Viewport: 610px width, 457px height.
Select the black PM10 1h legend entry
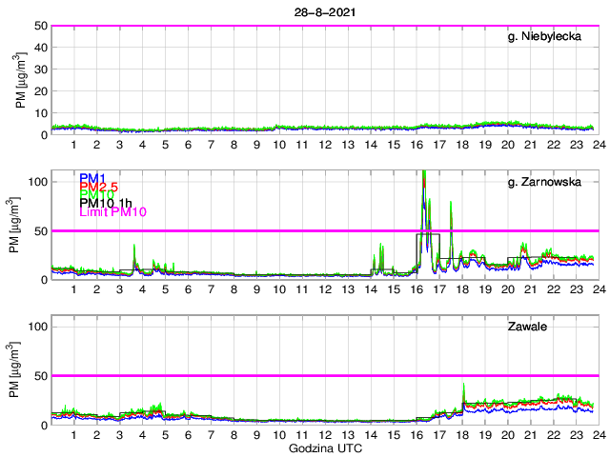106,203
